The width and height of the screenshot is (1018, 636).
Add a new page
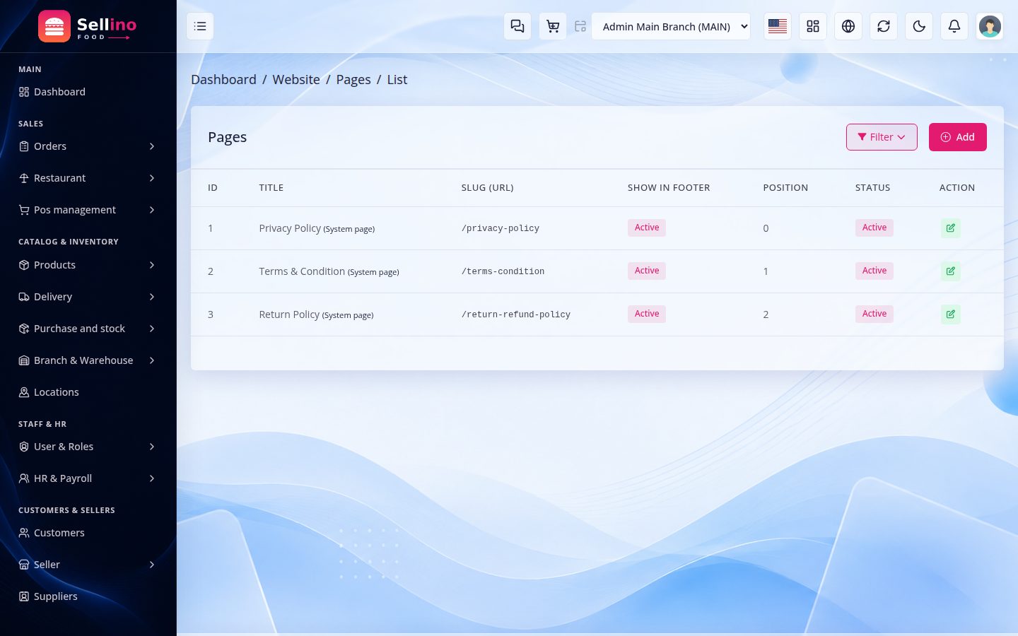click(x=958, y=137)
